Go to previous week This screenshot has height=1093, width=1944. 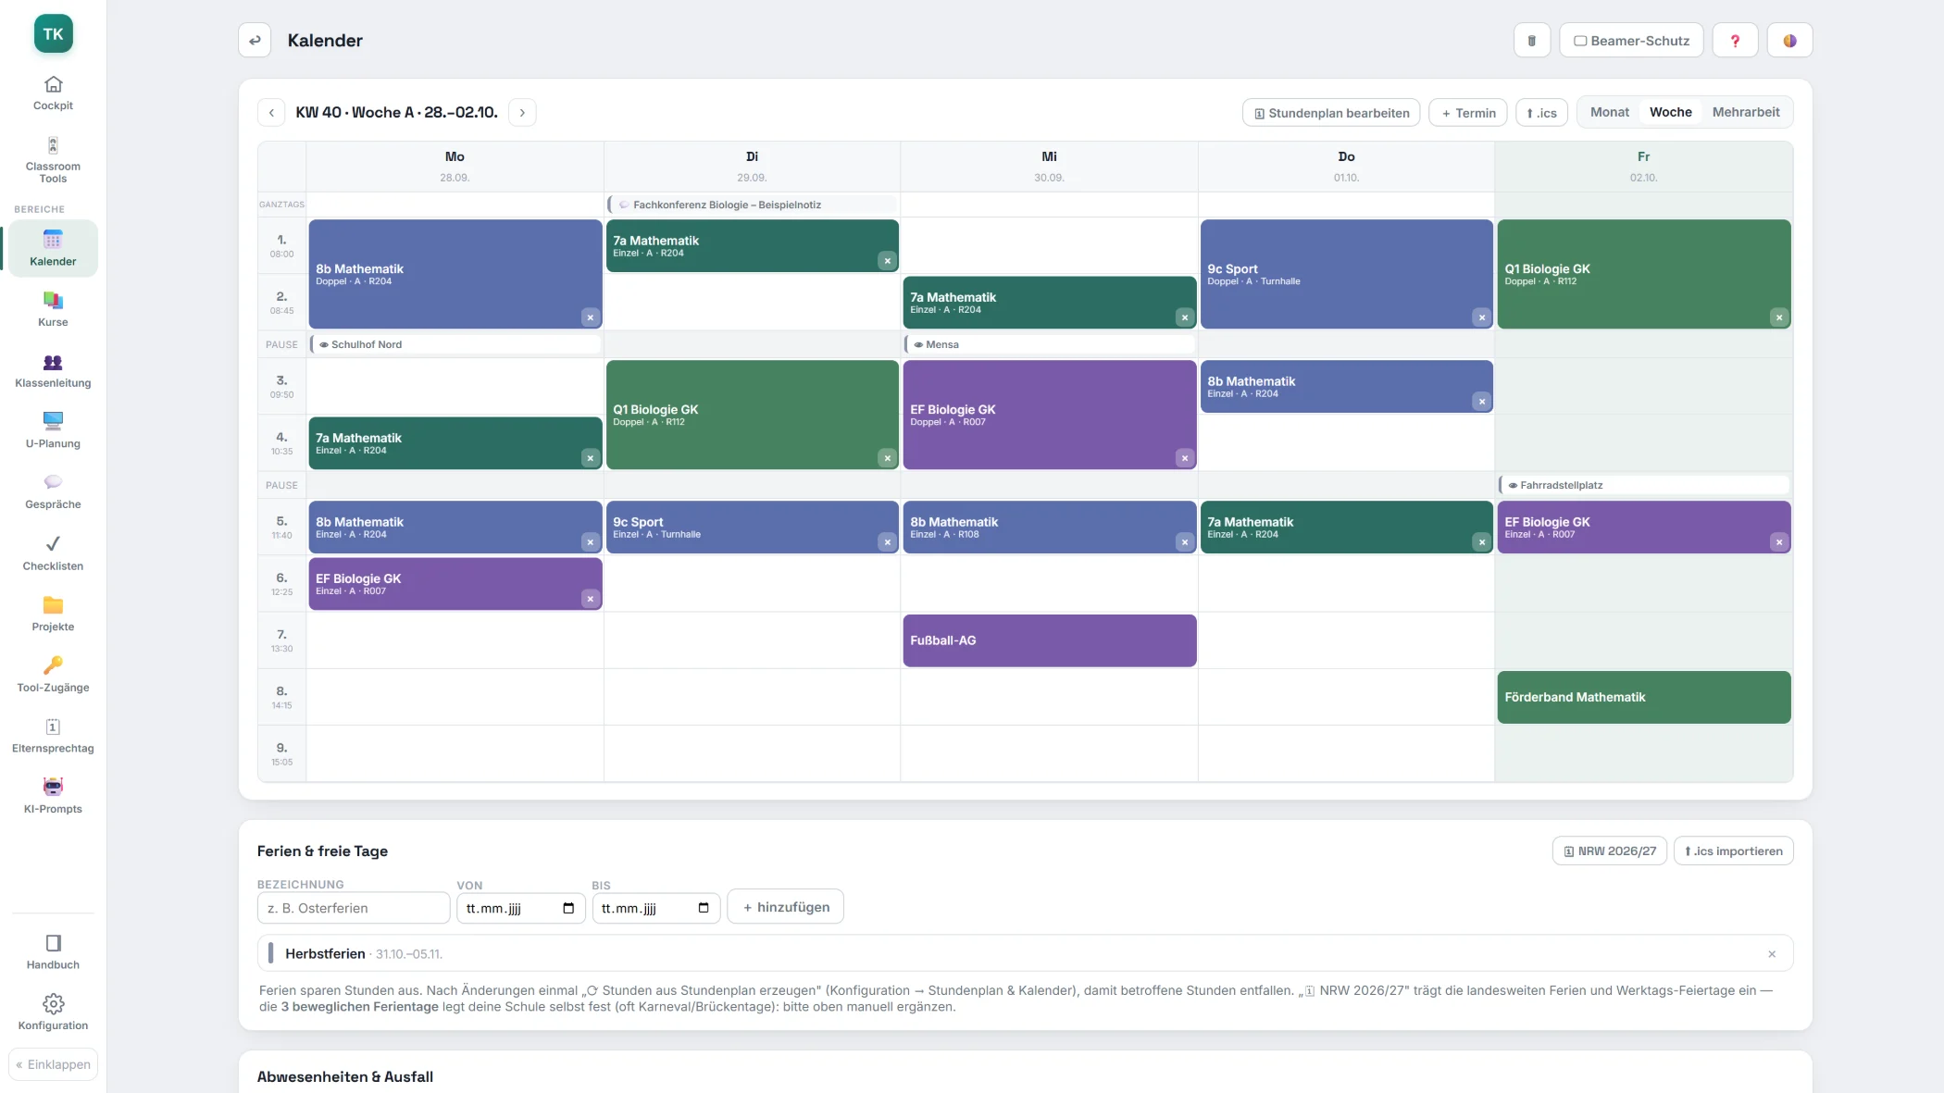pyautogui.click(x=271, y=113)
